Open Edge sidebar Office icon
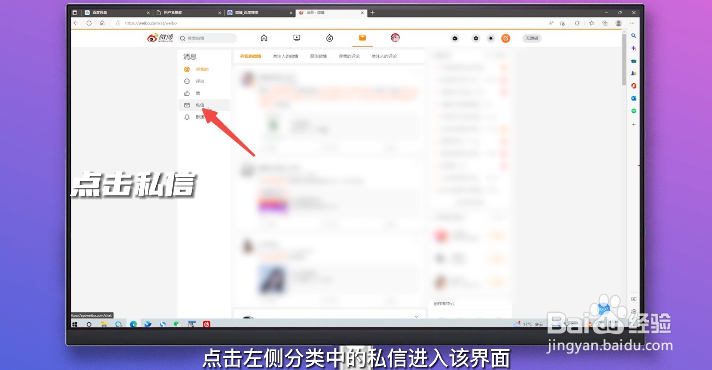The height and width of the screenshot is (370, 712). pyautogui.click(x=634, y=86)
